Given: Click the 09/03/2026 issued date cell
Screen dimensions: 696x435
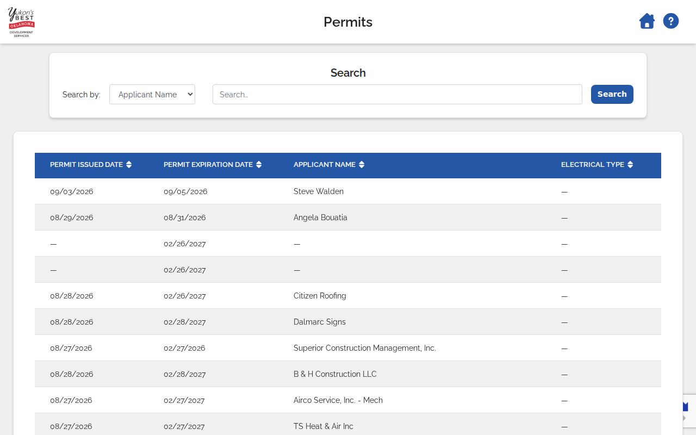Looking at the screenshot, I should pos(72,191).
